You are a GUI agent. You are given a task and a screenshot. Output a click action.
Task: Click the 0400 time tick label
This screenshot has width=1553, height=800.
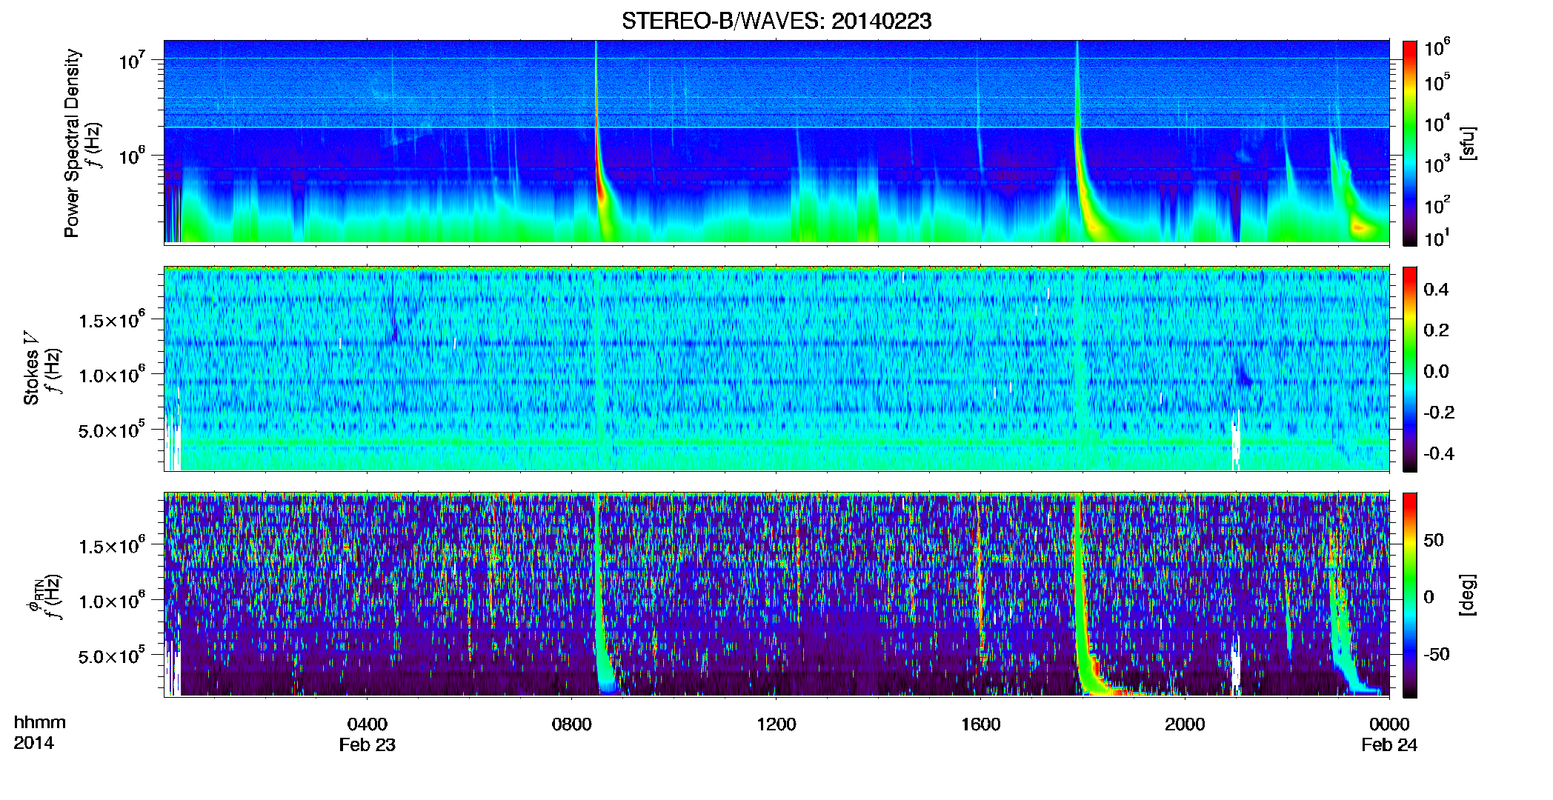(x=367, y=724)
